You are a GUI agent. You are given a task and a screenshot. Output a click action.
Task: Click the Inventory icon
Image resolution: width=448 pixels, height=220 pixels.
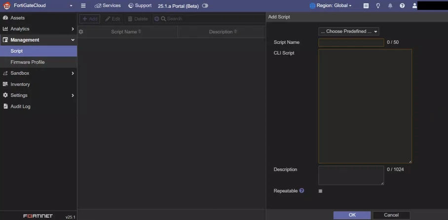pyautogui.click(x=5, y=84)
